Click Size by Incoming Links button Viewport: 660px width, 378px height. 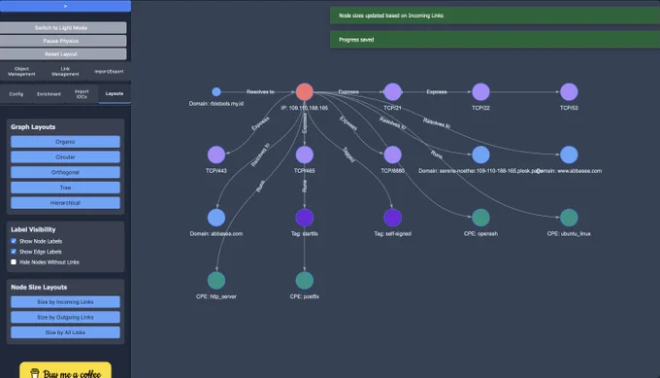coord(65,302)
